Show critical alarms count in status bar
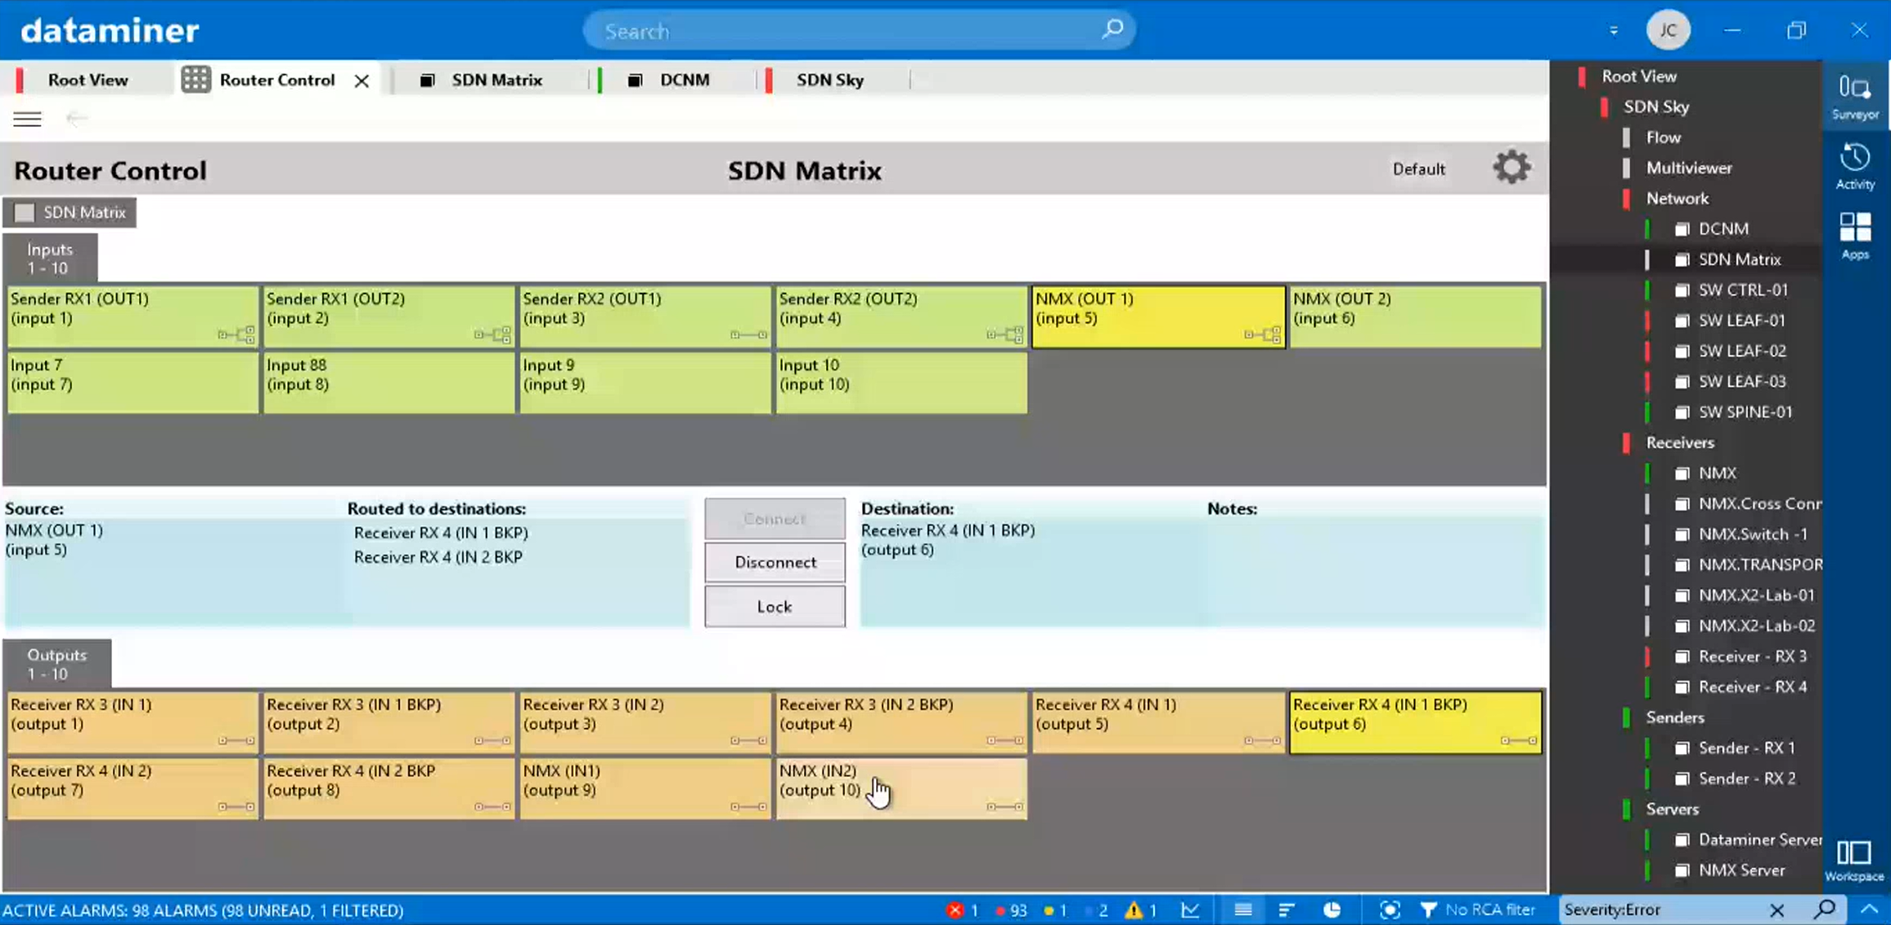The image size is (1891, 925). 963,909
